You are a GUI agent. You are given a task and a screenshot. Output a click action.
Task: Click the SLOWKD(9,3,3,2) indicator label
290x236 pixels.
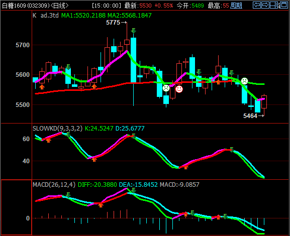pyautogui.click(x=57, y=128)
